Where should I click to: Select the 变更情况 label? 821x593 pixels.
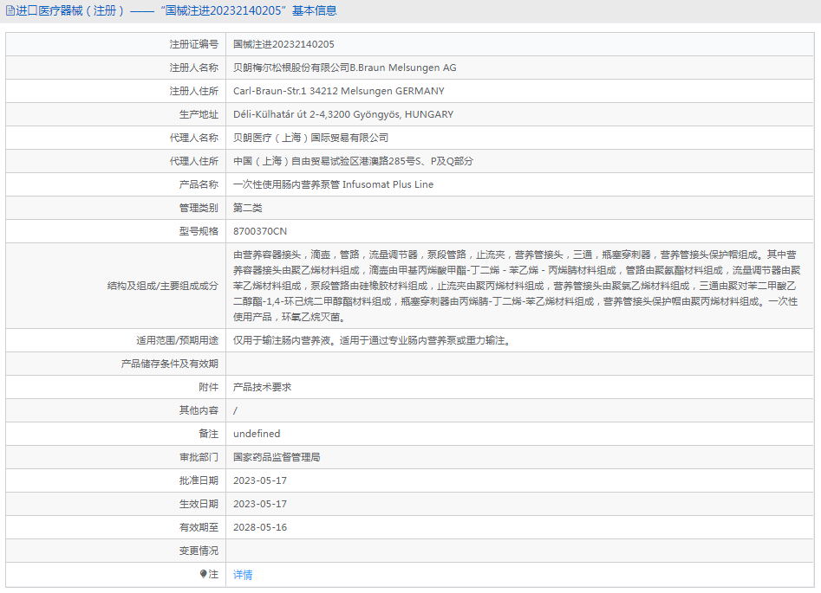(199, 551)
